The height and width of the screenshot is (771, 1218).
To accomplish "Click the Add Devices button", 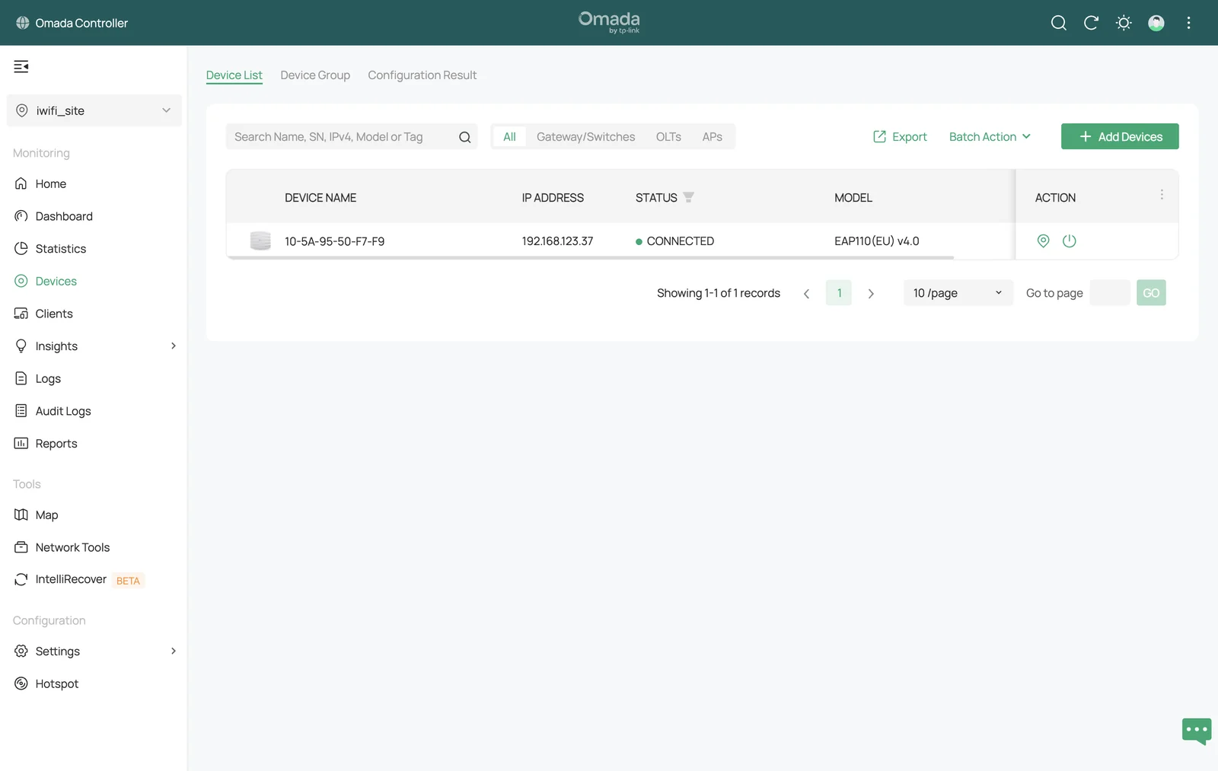I will [x=1120, y=136].
